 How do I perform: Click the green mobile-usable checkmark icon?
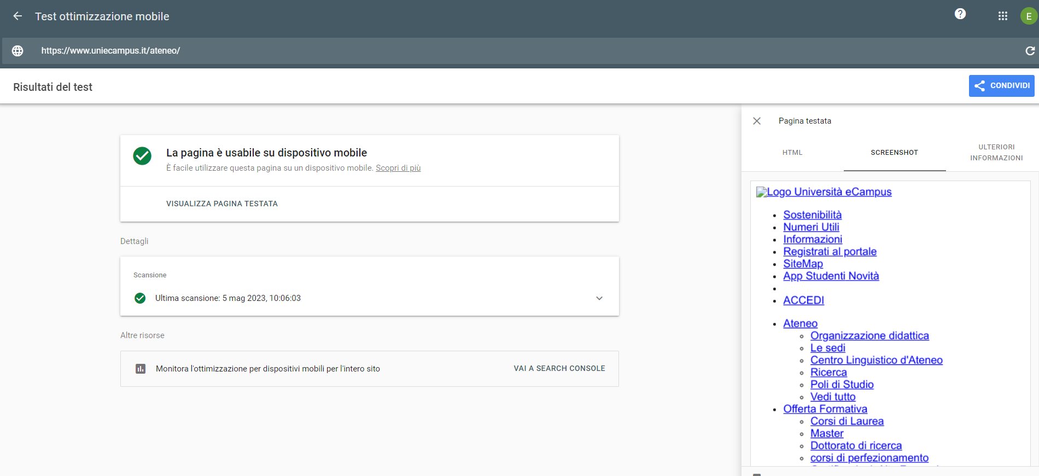tap(142, 156)
